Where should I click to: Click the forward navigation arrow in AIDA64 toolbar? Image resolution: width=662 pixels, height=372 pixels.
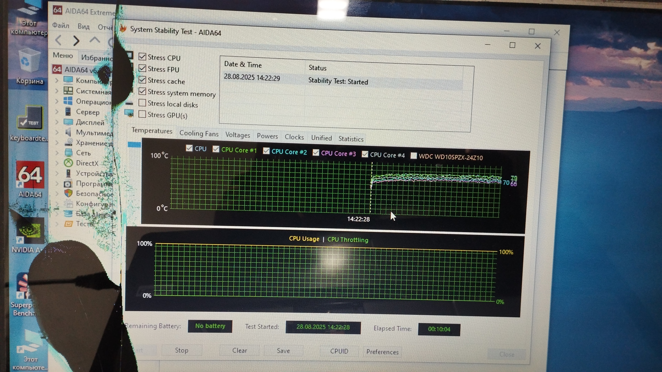tap(76, 41)
